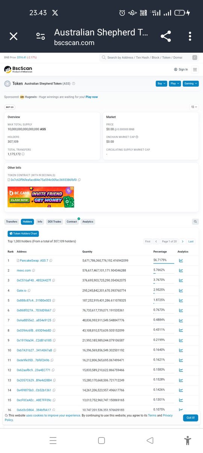This screenshot has width=203, height=453.
Task: Switch to the Info tab
Action: click(x=40, y=222)
